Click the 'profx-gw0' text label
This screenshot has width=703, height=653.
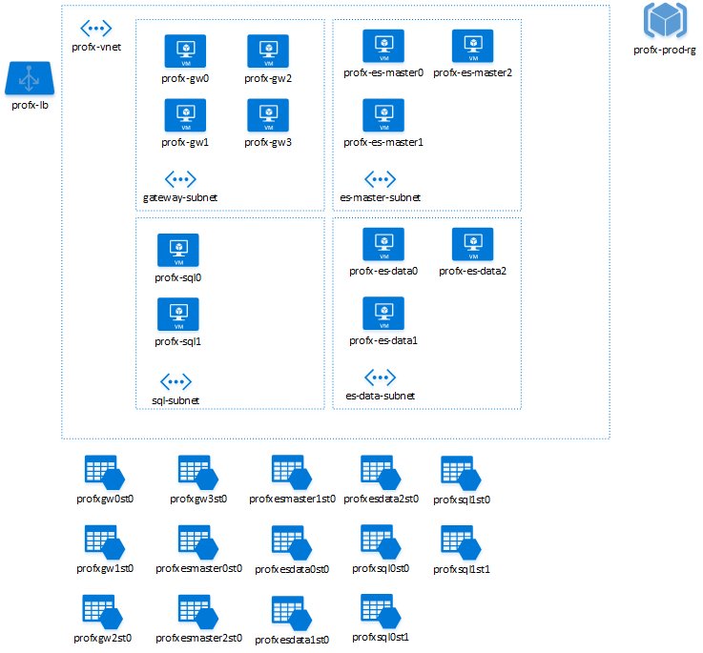(185, 79)
